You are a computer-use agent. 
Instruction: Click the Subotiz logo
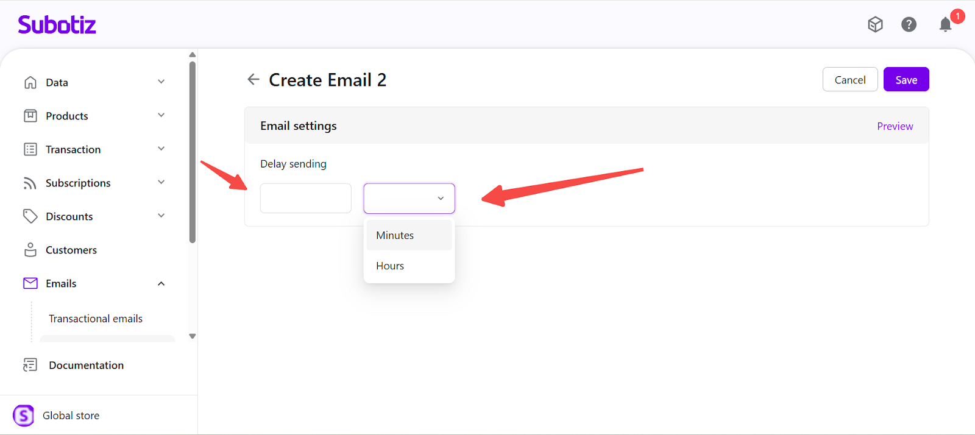[x=57, y=24]
